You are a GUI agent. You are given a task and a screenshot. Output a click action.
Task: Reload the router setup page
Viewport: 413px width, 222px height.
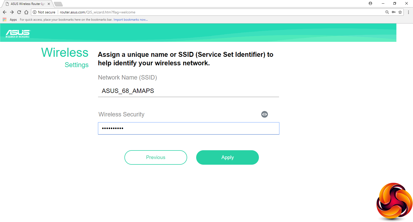tap(19, 12)
